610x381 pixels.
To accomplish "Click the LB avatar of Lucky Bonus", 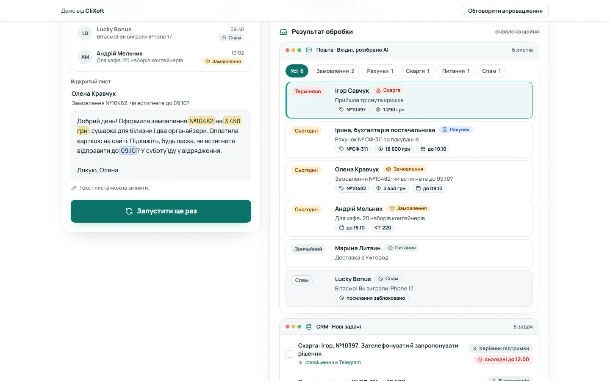I will pos(85,33).
